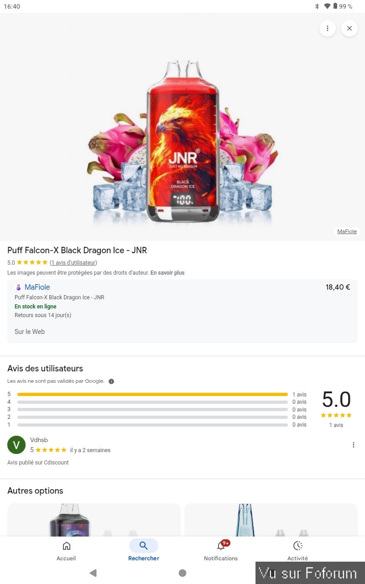Image resolution: width=365 pixels, height=584 pixels.
Task: Open the Notifications bell tab
Action: (x=221, y=550)
